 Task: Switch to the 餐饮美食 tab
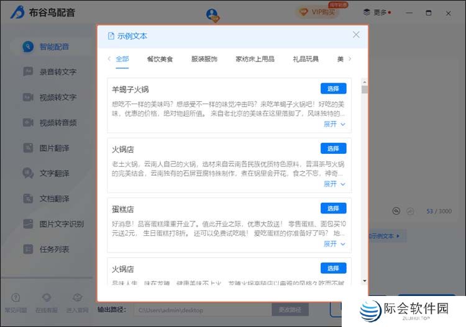160,60
